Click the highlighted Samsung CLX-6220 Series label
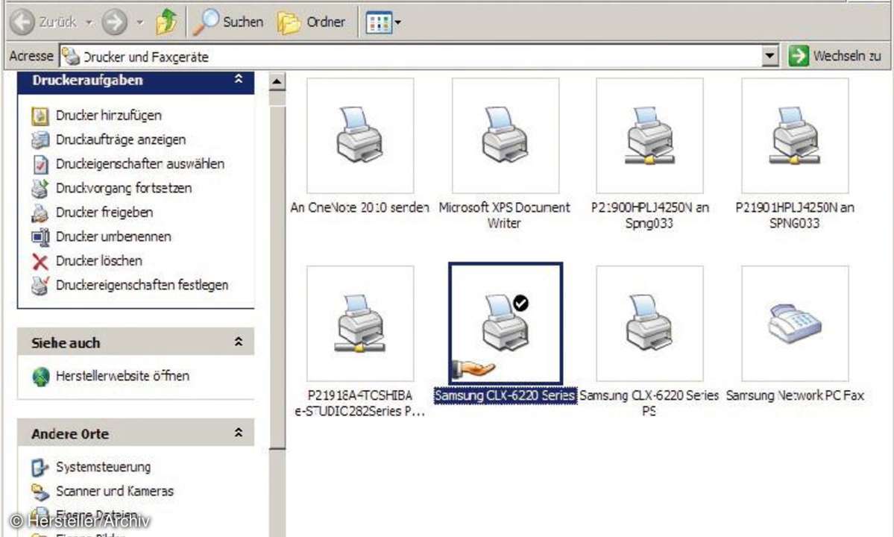The height and width of the screenshot is (537, 894). click(x=505, y=395)
